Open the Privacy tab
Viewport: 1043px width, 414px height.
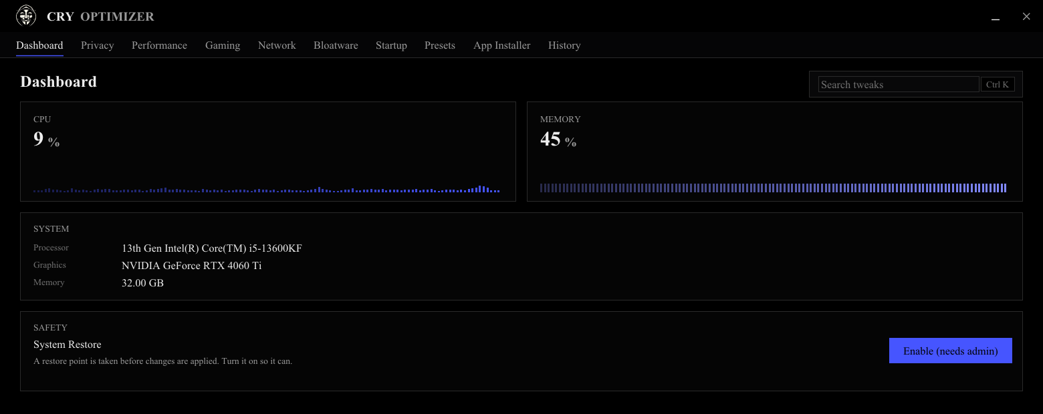98,45
